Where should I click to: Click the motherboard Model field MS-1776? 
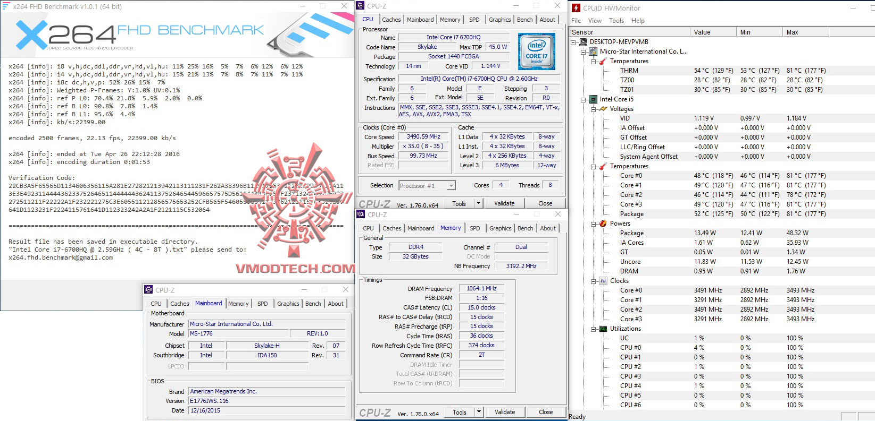pyautogui.click(x=238, y=333)
